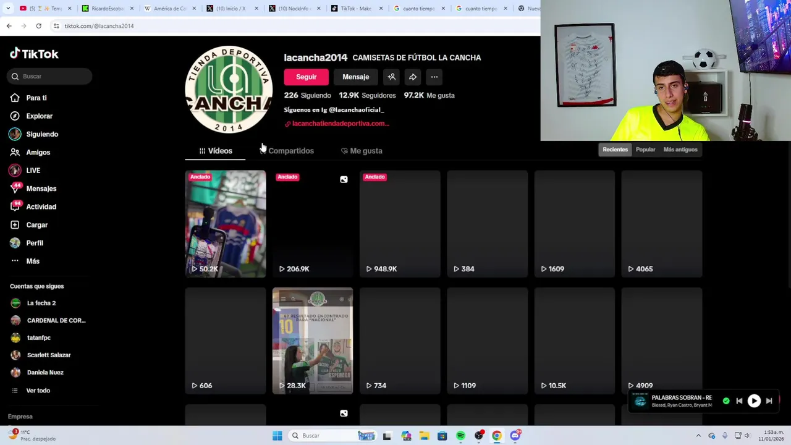Open Perfil in sidebar
This screenshot has height=445, width=791.
(x=34, y=243)
